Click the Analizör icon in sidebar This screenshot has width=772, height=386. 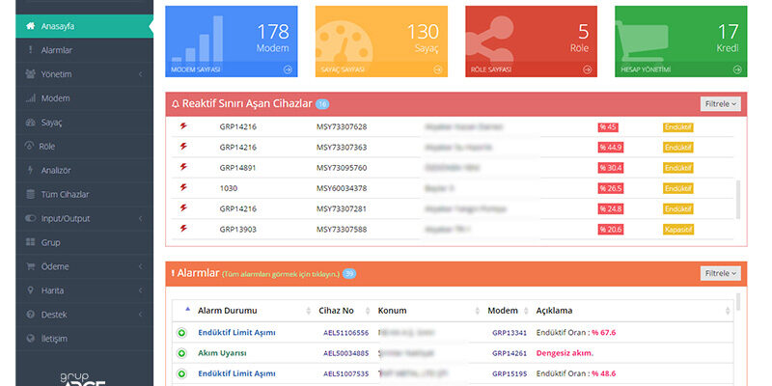[31, 171]
